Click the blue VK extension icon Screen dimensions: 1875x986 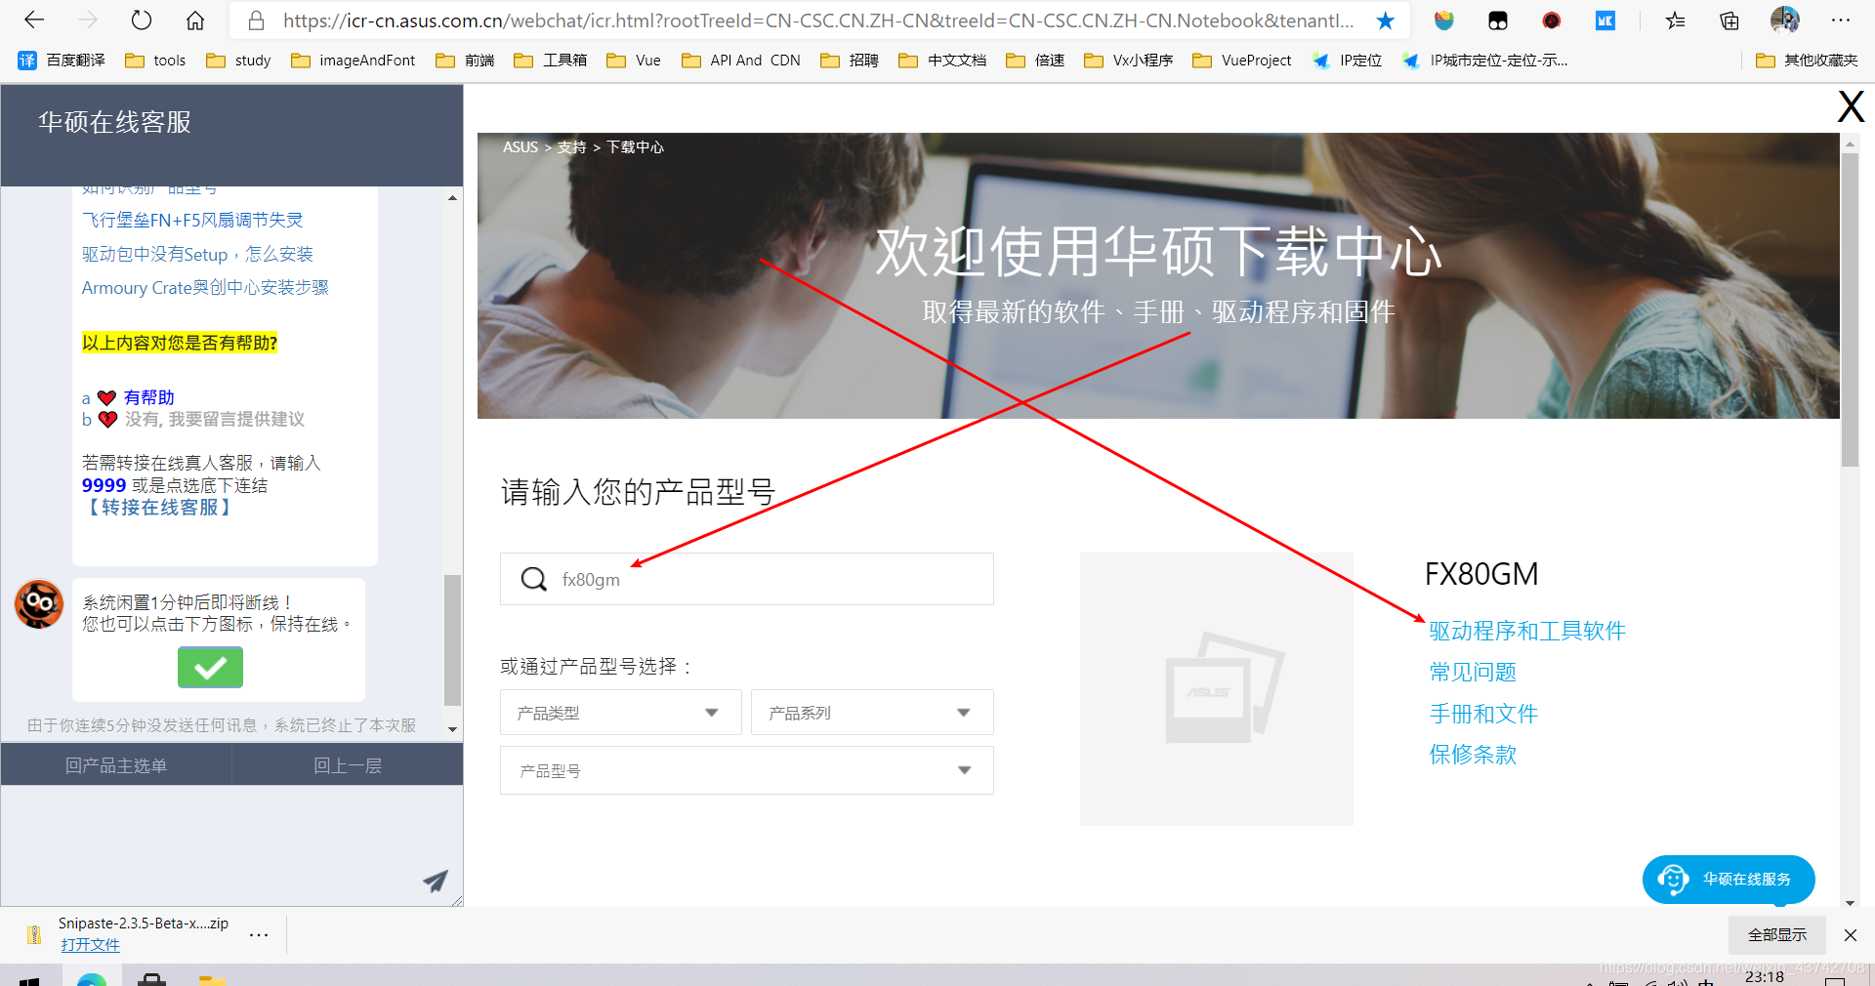click(1604, 21)
